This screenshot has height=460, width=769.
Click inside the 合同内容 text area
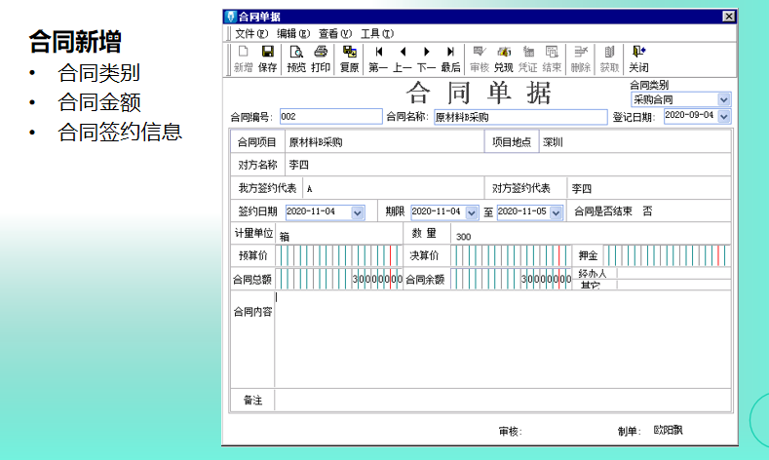[x=503, y=339]
